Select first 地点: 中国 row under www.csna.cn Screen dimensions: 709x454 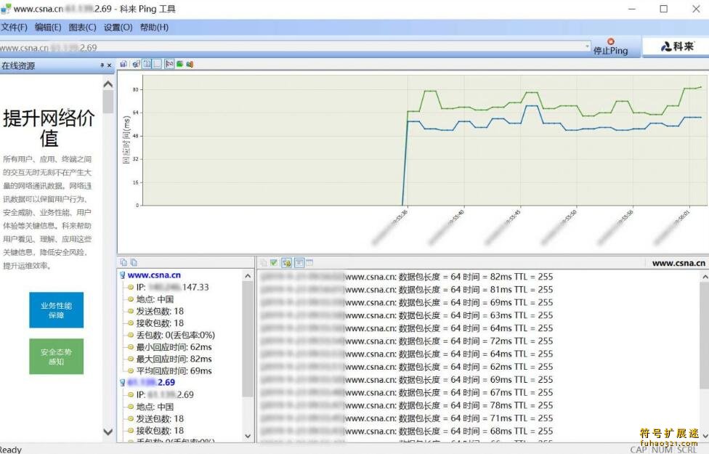[155, 299]
